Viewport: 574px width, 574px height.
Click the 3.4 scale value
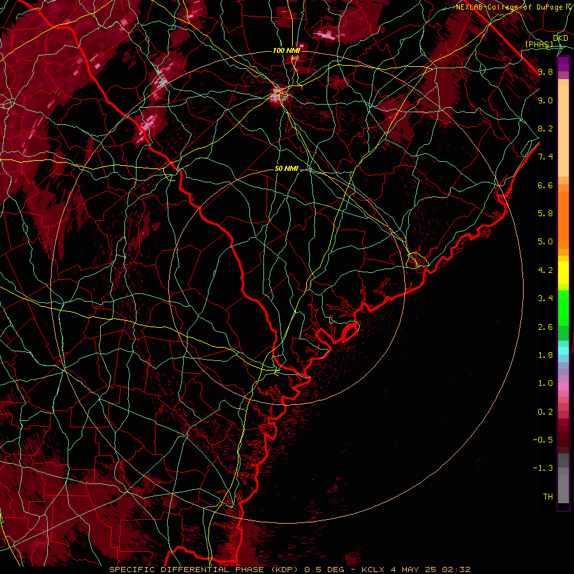[x=545, y=298]
